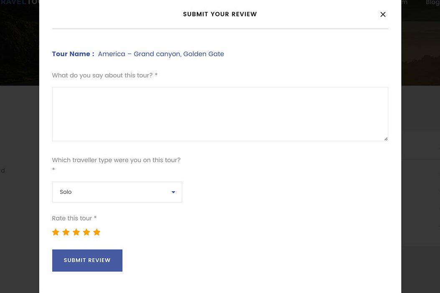Viewport: 440px width, 293px height.
Task: Choose the third star rating
Action: point(76,232)
